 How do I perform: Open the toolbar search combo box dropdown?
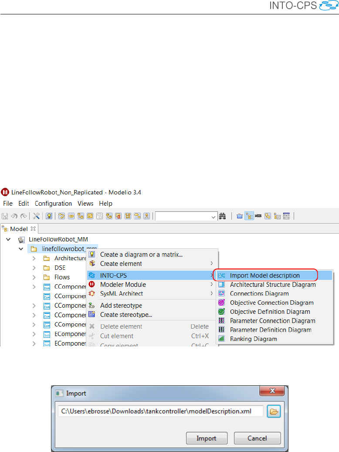pos(214,217)
